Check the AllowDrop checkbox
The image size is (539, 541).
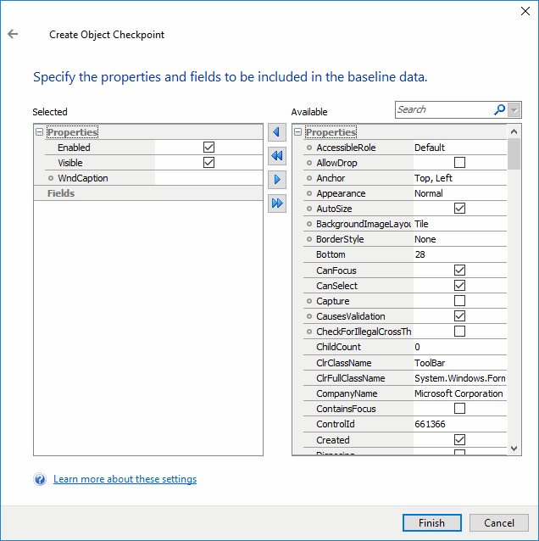(459, 163)
